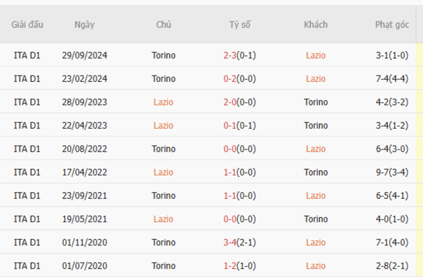Select the 20/08/2022 match date

click(x=85, y=149)
